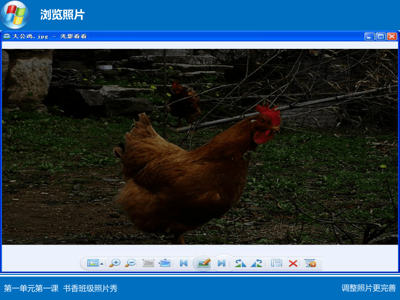Zoom in with the plus magnifier
Screen dimensions: 400x300
click(x=115, y=263)
